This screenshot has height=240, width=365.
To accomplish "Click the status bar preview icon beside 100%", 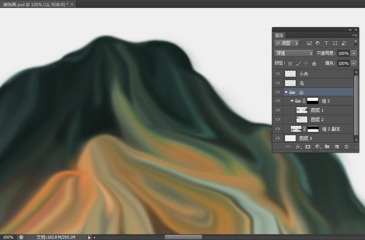I will [x=21, y=237].
